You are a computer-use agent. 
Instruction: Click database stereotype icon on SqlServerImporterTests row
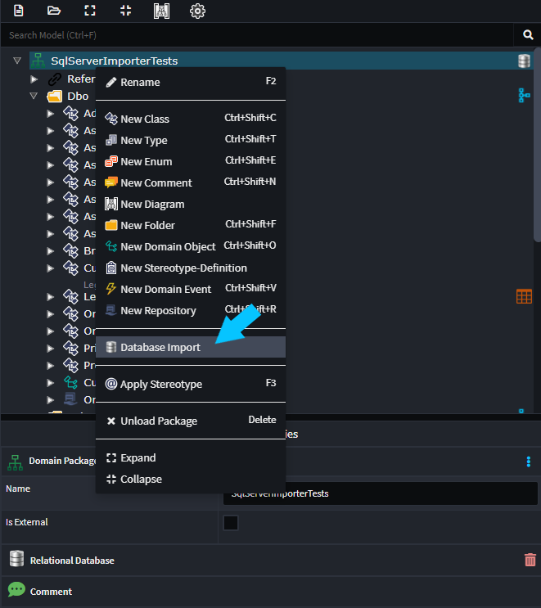(x=524, y=61)
